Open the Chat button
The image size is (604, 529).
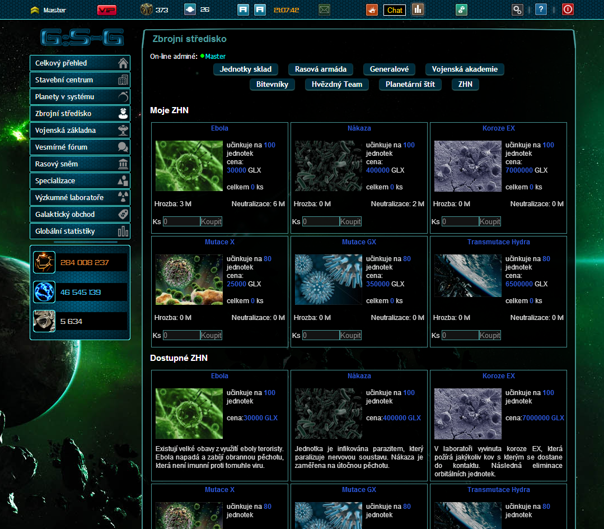(395, 10)
